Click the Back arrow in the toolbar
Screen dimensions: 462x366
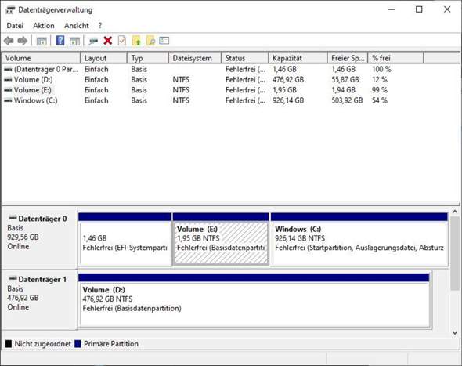pos(9,41)
